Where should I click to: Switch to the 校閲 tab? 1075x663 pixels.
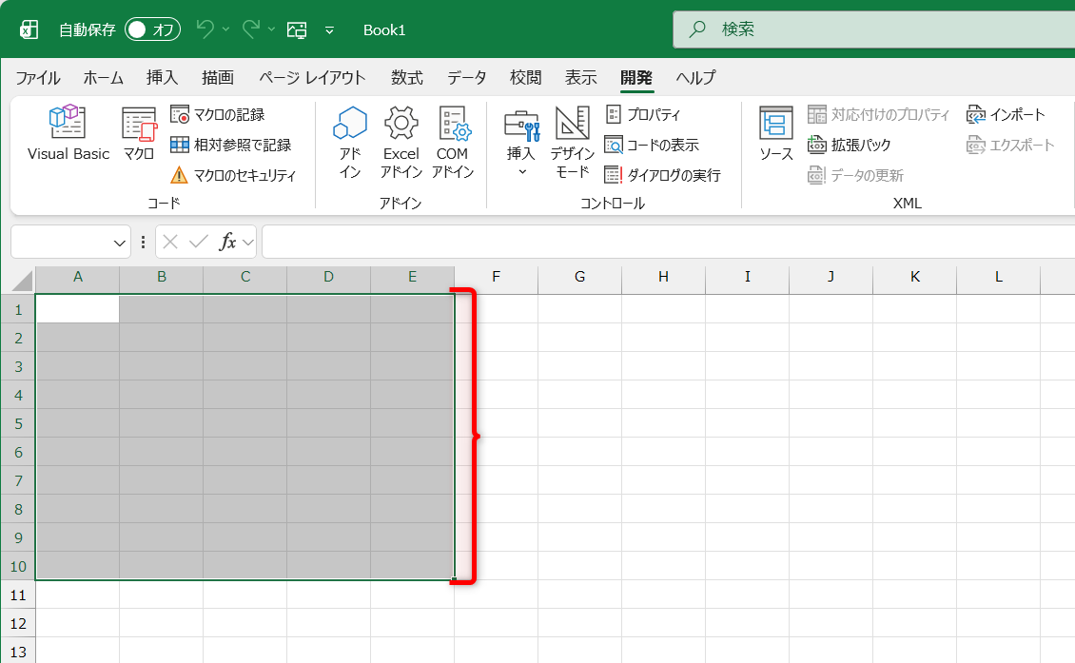526,77
